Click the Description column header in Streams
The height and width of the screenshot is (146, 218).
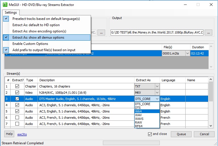(x=86, y=80)
